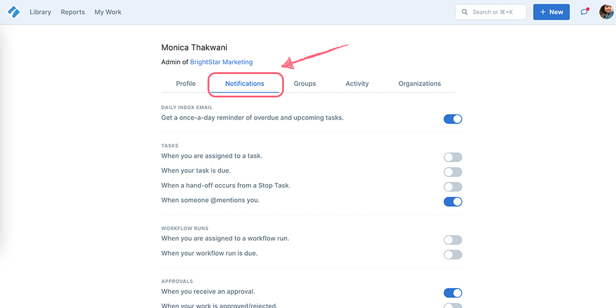The width and height of the screenshot is (616, 308).
Task: Click the Process Street logo icon
Action: 14,12
